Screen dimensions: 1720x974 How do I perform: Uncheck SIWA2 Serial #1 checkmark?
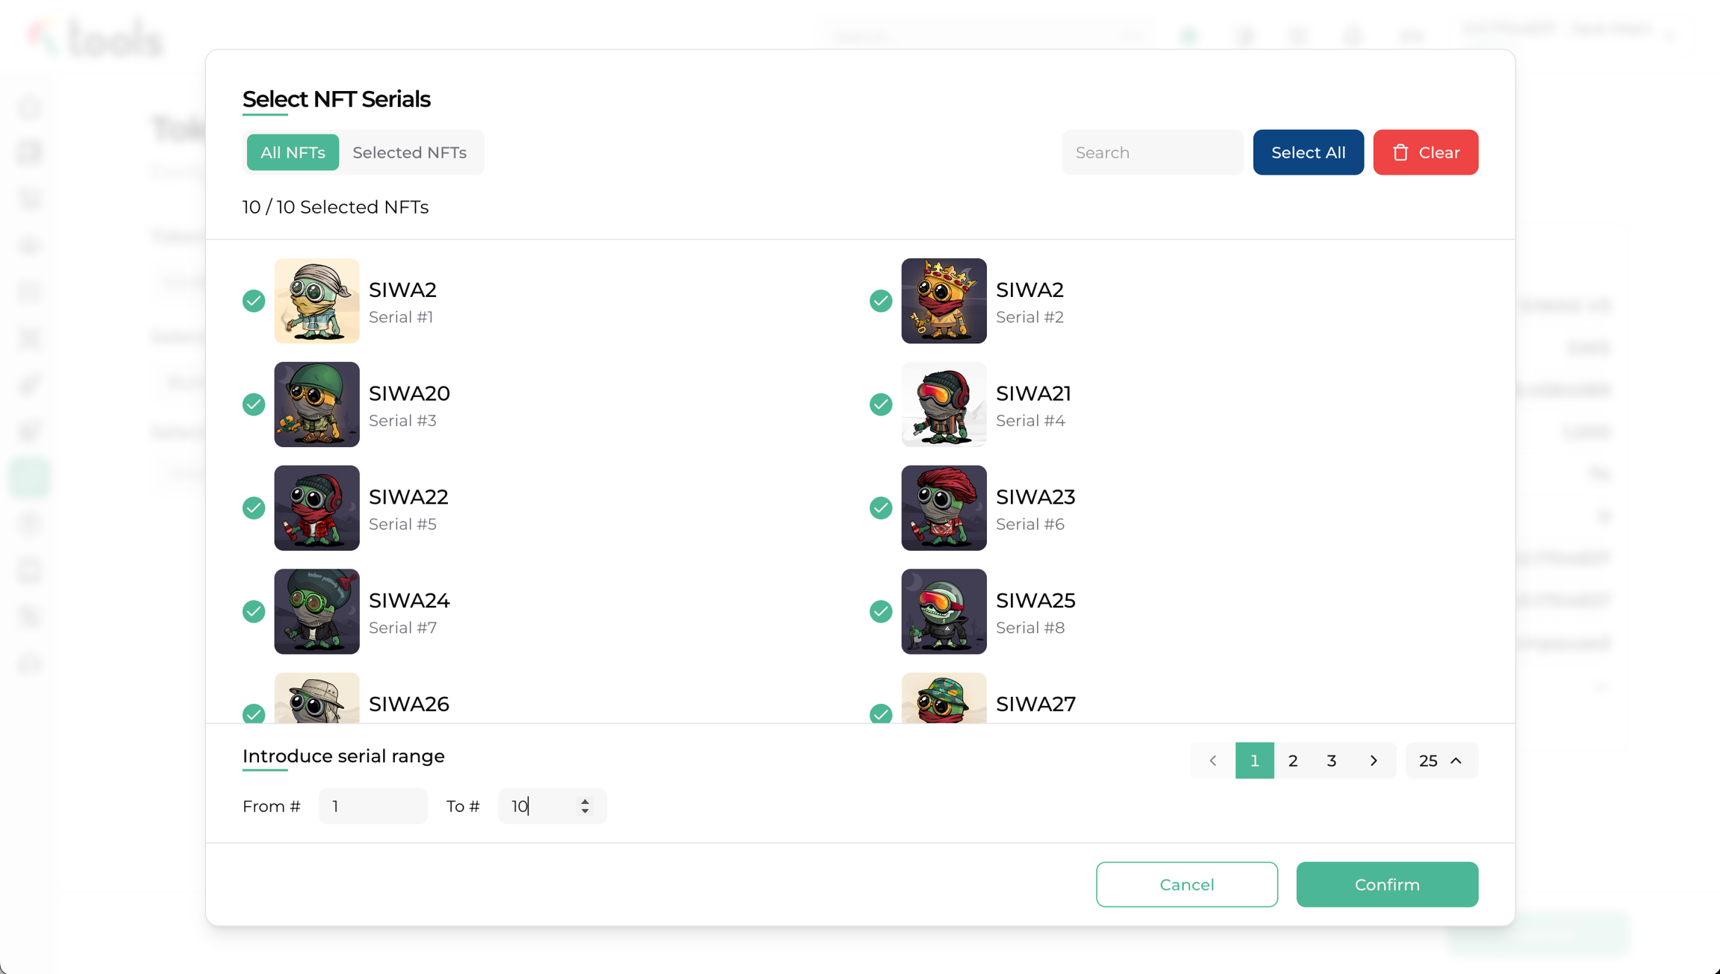coord(254,301)
